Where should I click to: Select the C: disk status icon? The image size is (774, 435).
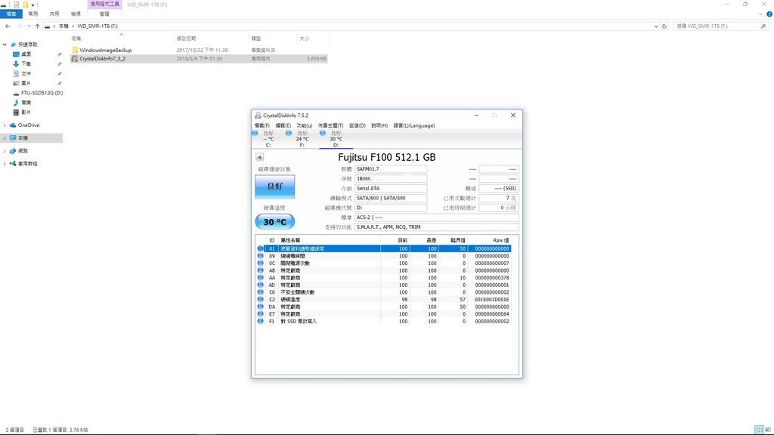click(255, 133)
